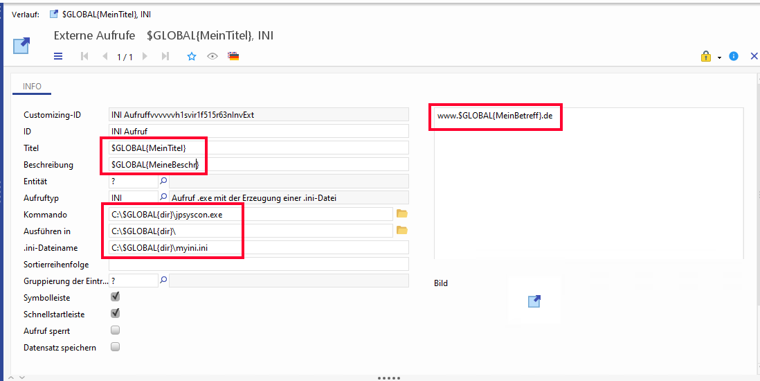This screenshot has height=381, width=760.
Task: Go to previous record arrow
Action: [x=105, y=56]
